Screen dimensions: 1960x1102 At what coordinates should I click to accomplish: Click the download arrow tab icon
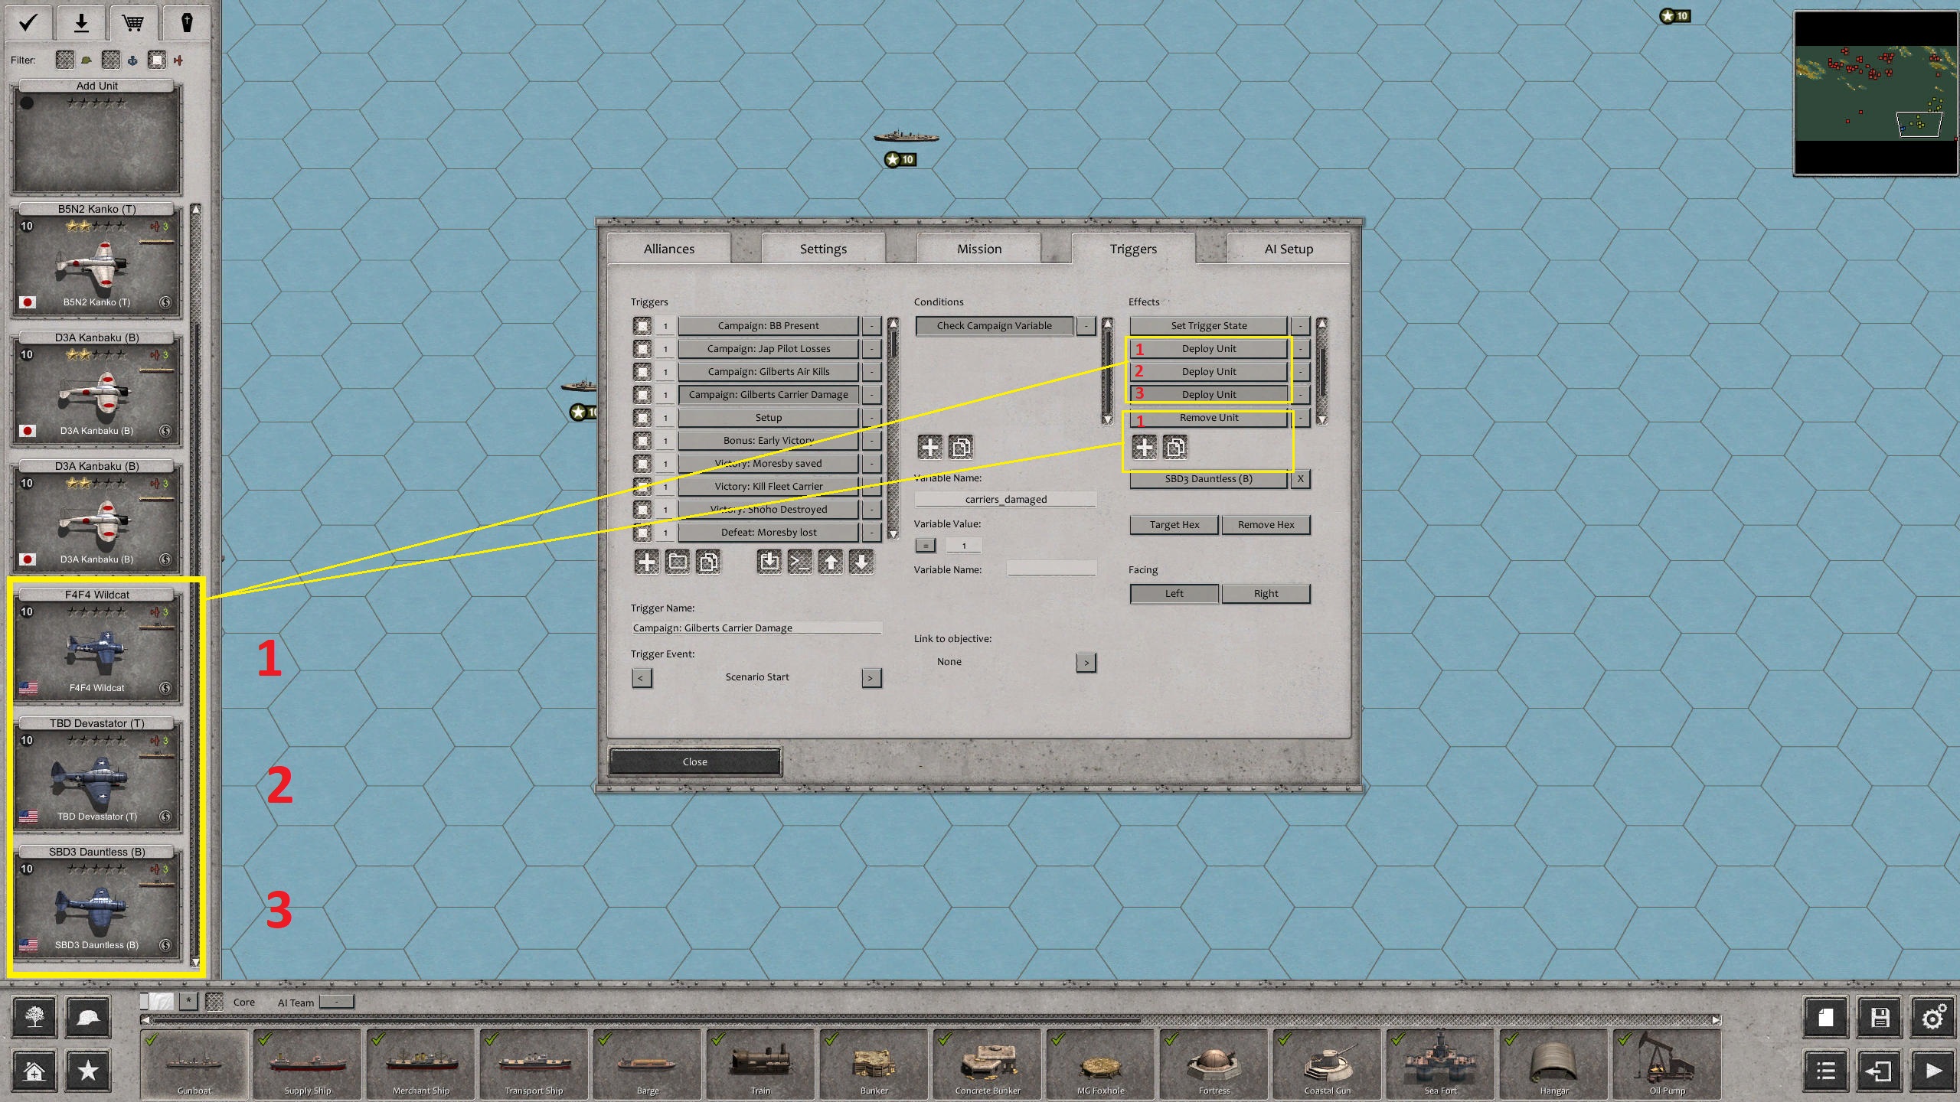coord(80,22)
